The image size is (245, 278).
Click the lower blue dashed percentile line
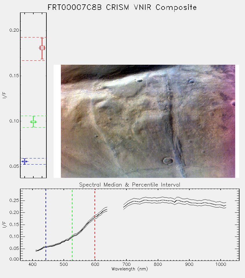tap(33, 164)
